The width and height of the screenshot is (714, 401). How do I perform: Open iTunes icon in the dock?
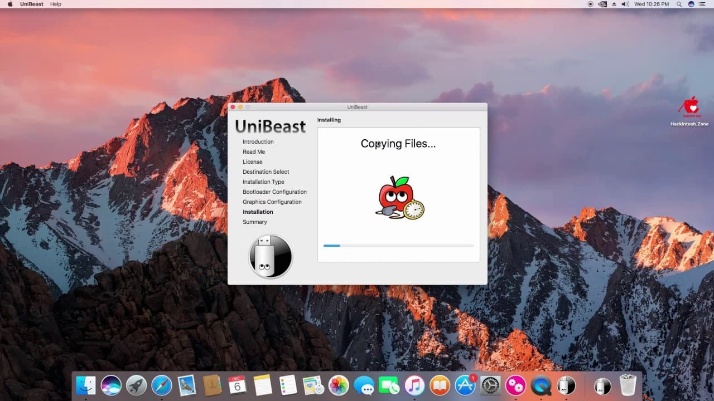(414, 385)
